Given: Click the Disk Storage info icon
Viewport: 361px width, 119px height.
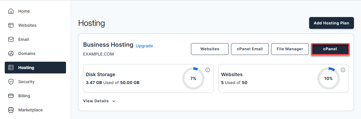Looking at the screenshot, I should coord(208,70).
